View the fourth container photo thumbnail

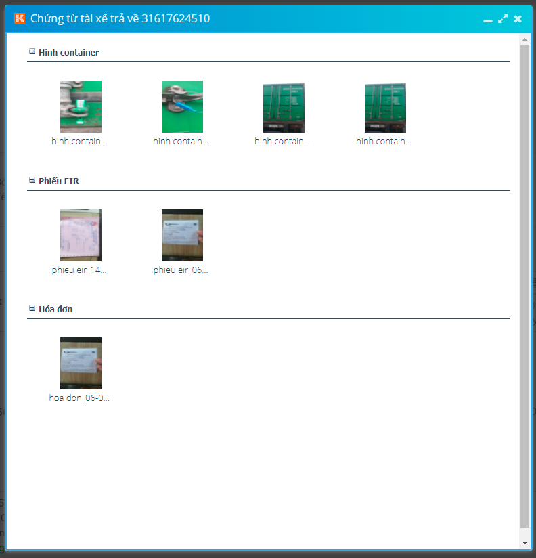(385, 107)
